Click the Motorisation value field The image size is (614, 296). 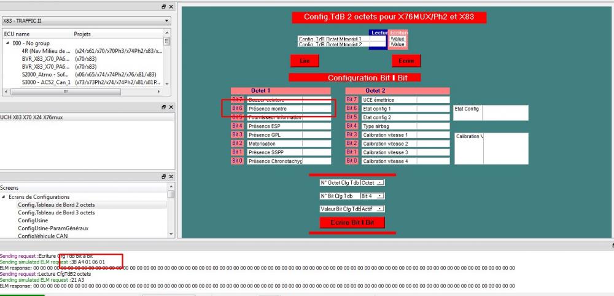point(316,144)
